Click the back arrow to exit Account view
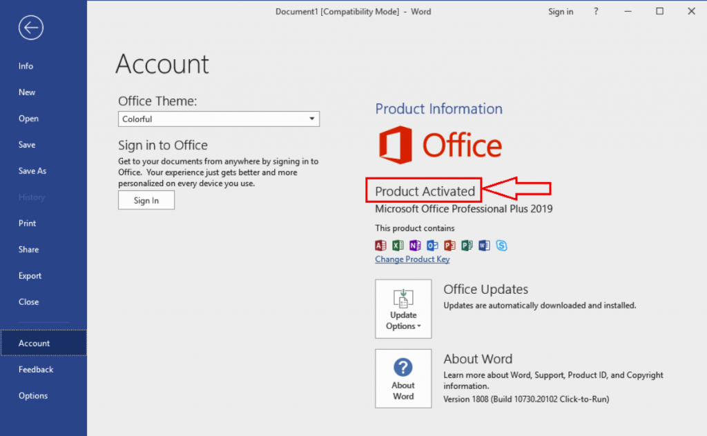Viewport: 707px width, 436px height. 30,28
